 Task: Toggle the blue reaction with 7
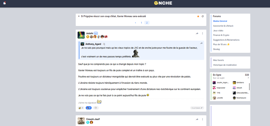point(89,108)
